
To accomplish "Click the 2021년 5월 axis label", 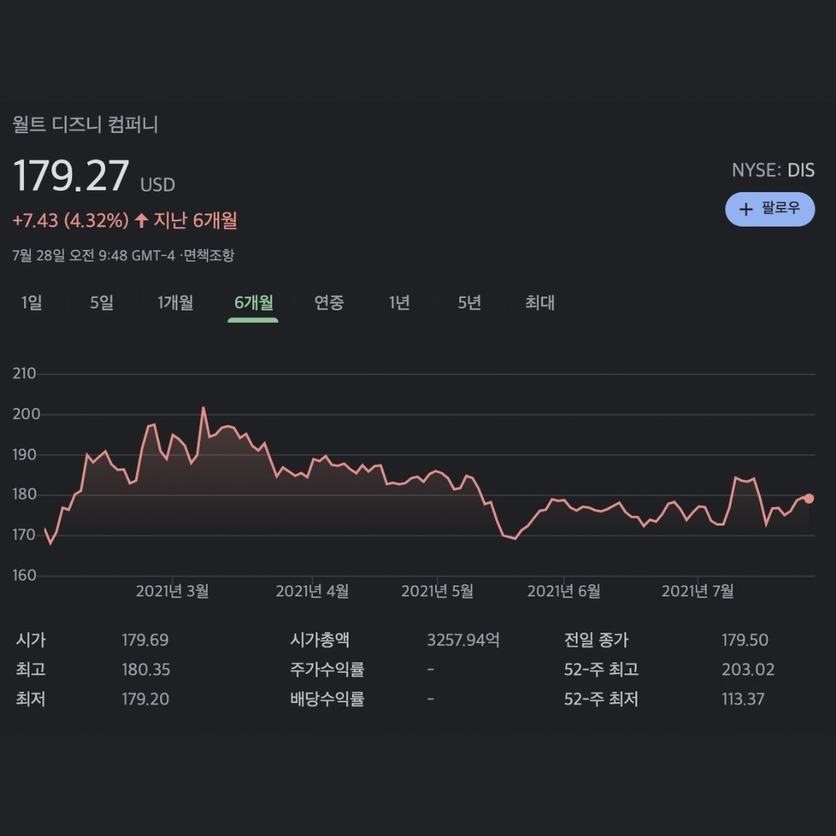I will 437,591.
